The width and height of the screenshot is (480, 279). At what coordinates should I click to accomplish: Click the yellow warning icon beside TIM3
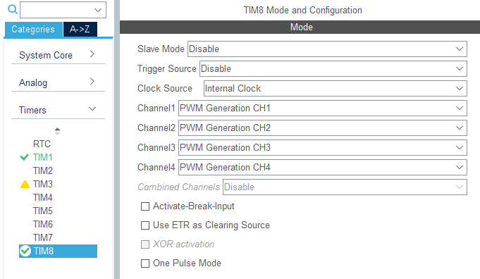point(25,184)
